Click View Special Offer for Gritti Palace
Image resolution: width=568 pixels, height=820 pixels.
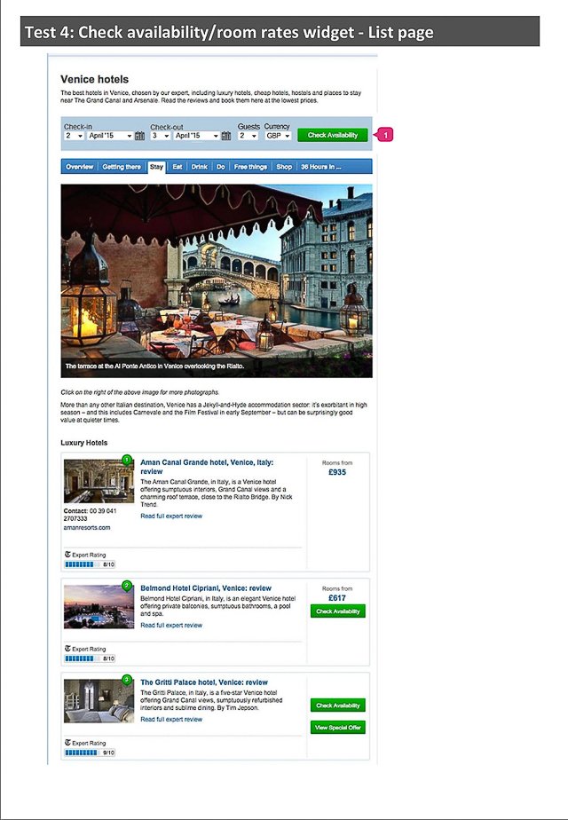(337, 728)
